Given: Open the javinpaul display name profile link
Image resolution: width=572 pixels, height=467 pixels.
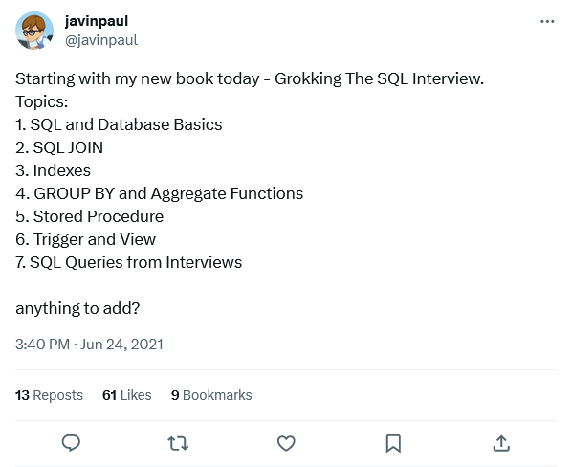Looking at the screenshot, I should coord(97,21).
